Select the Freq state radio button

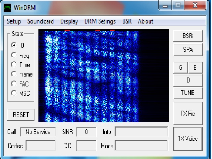[14, 55]
